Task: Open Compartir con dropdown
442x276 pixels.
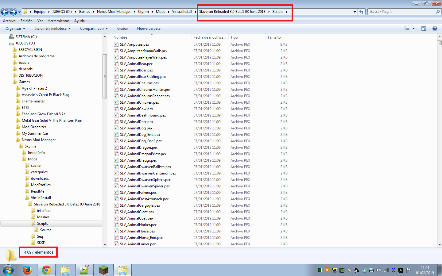Action: [94, 29]
